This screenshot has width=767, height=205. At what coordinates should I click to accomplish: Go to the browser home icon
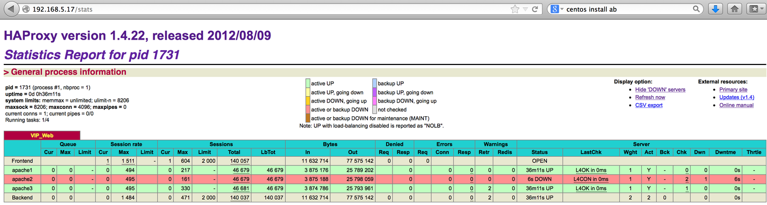pyautogui.click(x=735, y=9)
